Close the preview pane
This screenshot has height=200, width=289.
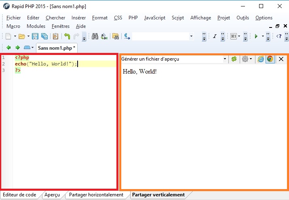[x=281, y=59]
